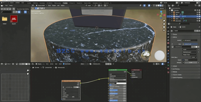Toggle the Collection exclude checkbox in outliner
201x102 pixels.
[x=195, y=10]
